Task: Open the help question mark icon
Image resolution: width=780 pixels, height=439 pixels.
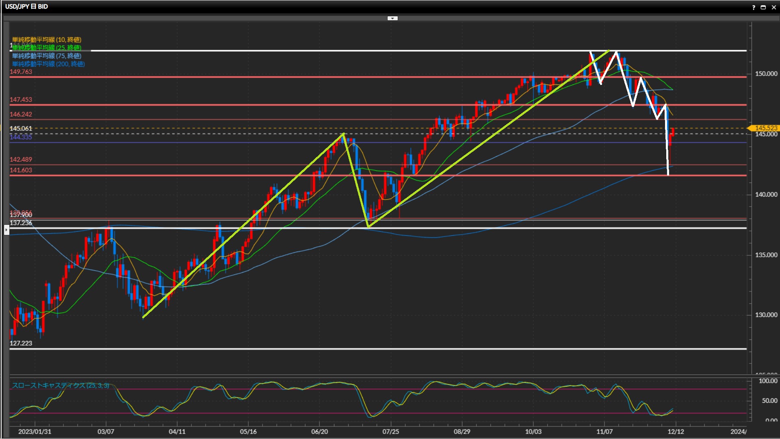Action: coord(754,7)
